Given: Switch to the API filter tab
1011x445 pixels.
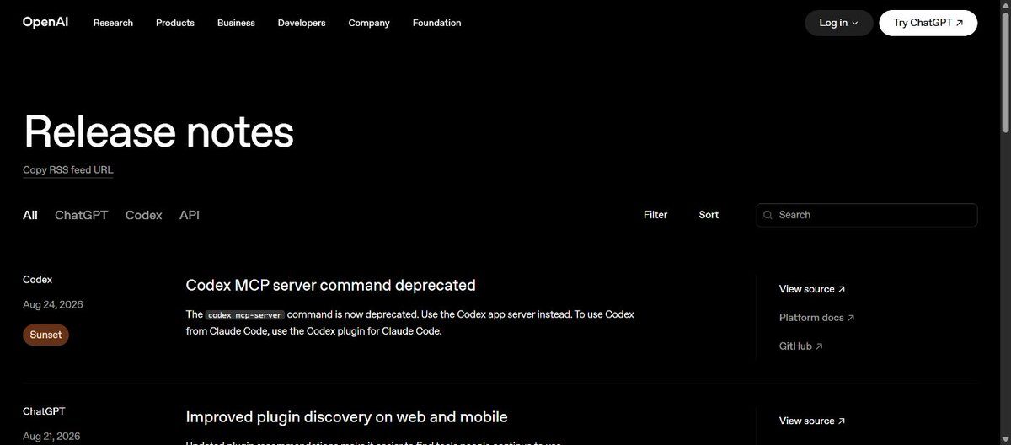Looking at the screenshot, I should [x=190, y=215].
